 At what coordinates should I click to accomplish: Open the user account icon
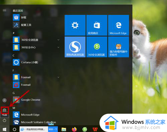tap(4, 100)
